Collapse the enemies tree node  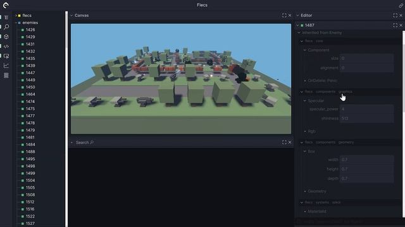pyautogui.click(x=16, y=23)
